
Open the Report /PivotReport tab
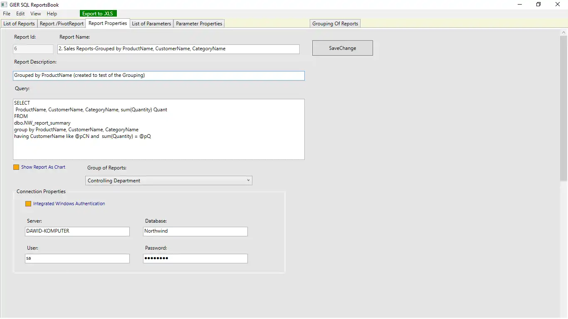click(x=62, y=24)
